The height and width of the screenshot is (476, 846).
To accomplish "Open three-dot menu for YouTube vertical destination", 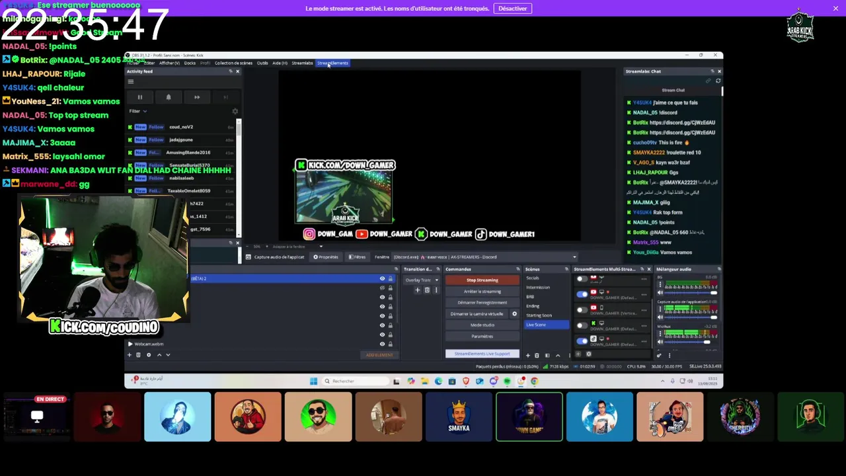I will [x=644, y=310].
